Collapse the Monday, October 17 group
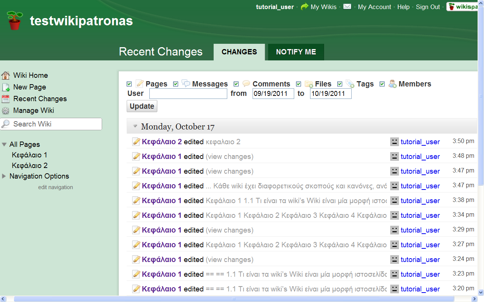The width and height of the screenshot is (484, 302). pyautogui.click(x=135, y=126)
